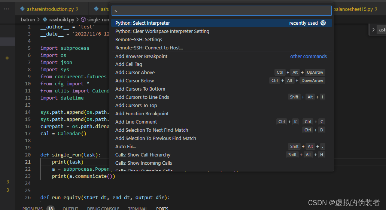
Task: Click 'def run_equity' function definition line
Action: (105, 197)
